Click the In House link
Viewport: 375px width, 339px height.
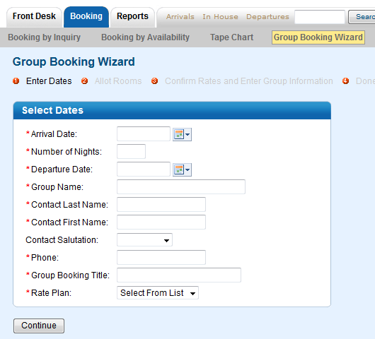point(221,17)
